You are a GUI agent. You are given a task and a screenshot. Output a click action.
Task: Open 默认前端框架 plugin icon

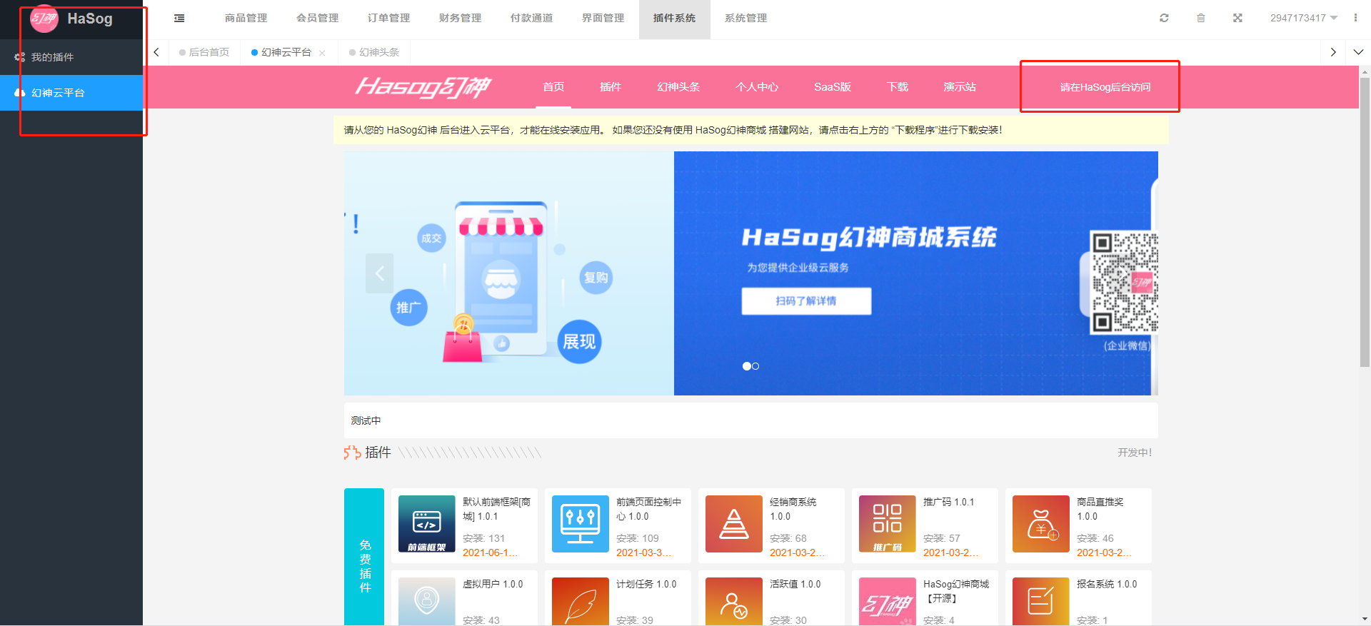427,524
